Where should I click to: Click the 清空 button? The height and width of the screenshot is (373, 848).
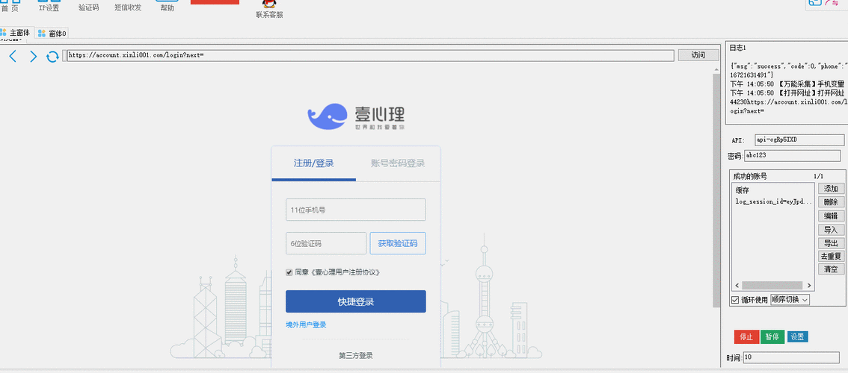831,269
